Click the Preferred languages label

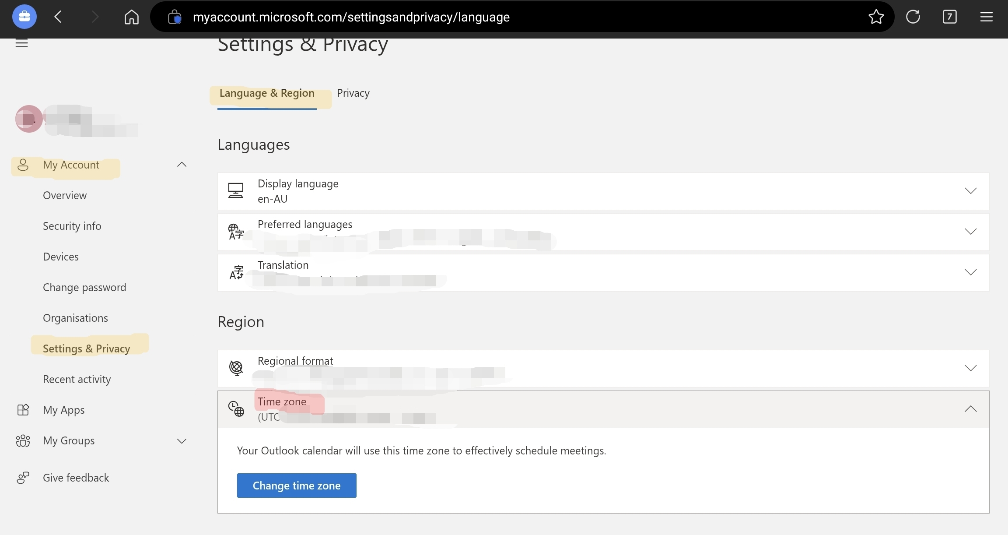305,225
